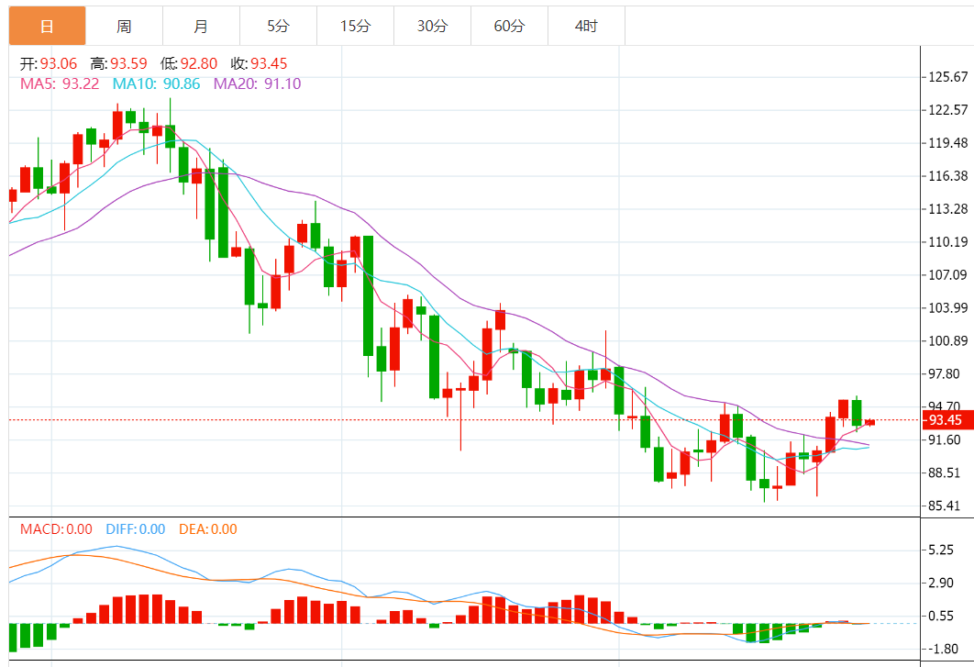
Task: Open the 60分 interval tab
Action: [x=509, y=26]
